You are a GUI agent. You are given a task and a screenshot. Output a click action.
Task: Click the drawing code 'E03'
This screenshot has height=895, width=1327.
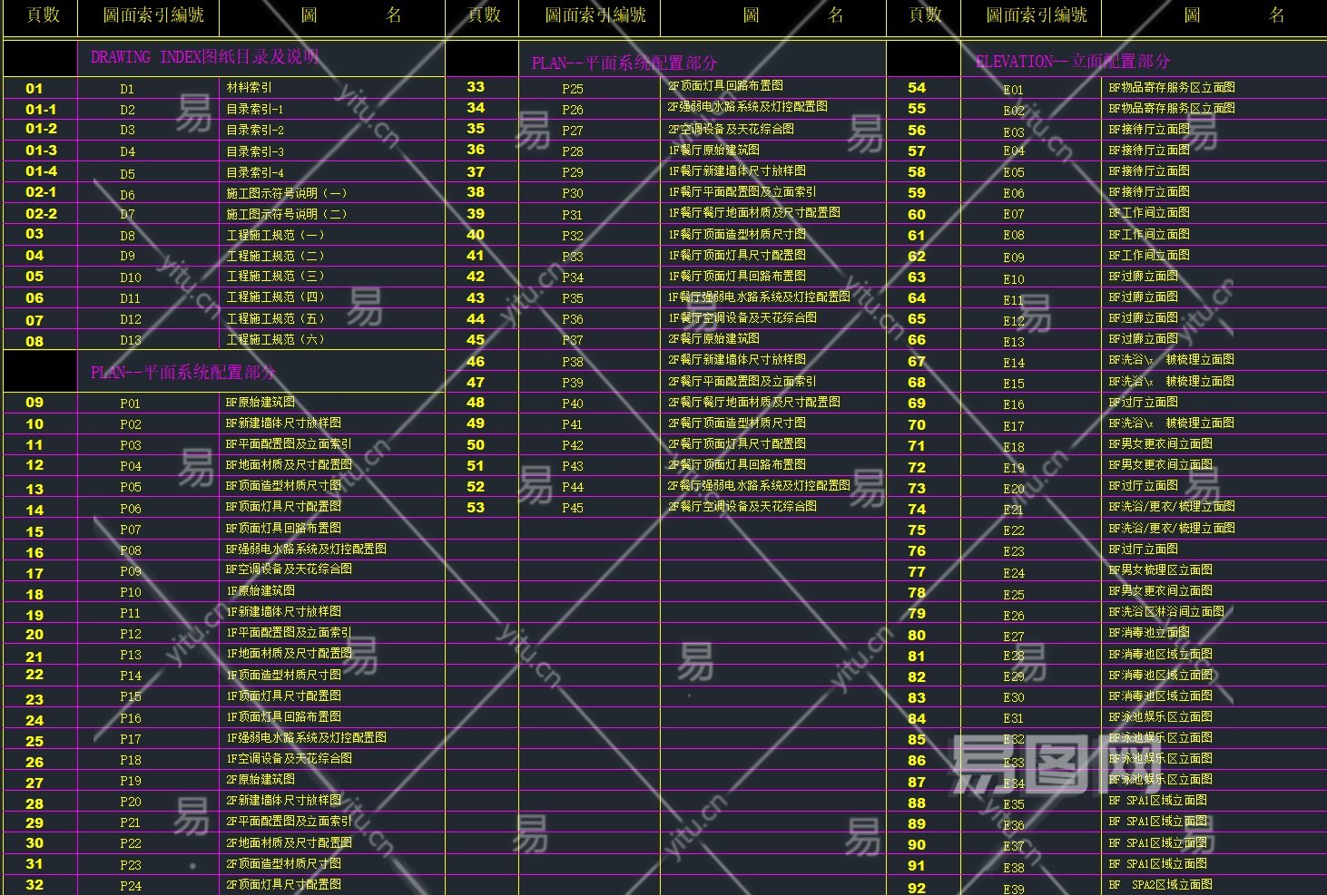pos(1014,131)
